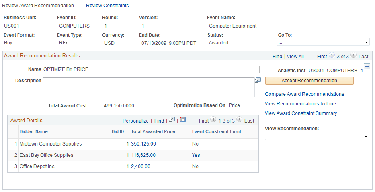Click View All results link
Viewport: 375px width, 192px height.
tap(295, 57)
